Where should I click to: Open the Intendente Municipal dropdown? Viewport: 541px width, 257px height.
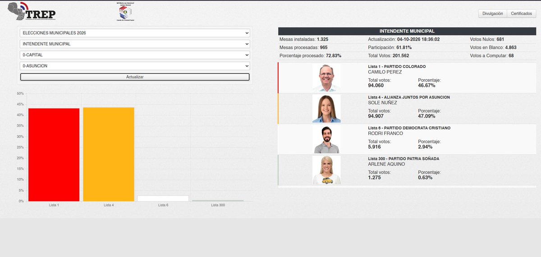coord(135,44)
